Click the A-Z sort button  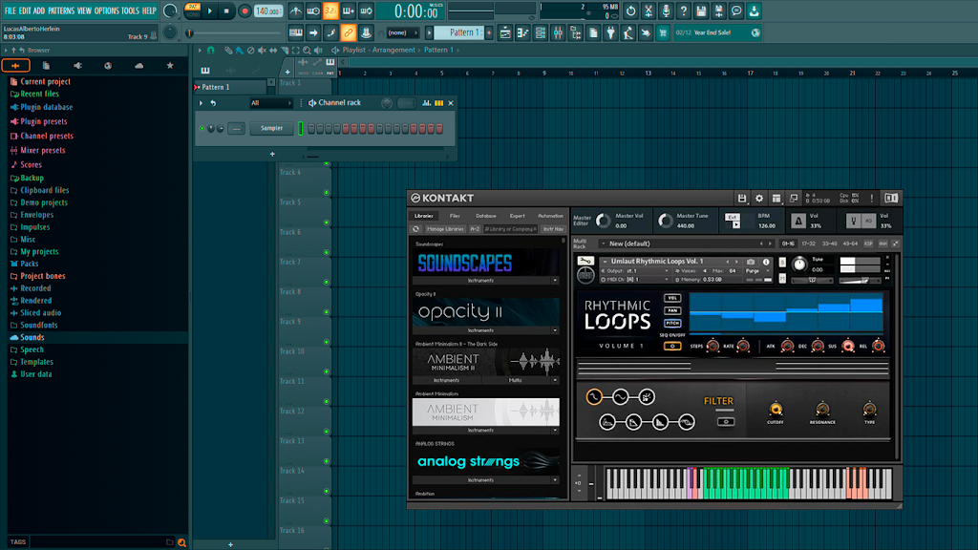pos(475,229)
